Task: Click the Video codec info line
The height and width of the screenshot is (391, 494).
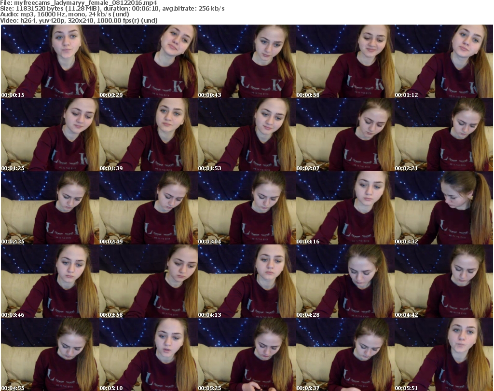Action: 80,20
